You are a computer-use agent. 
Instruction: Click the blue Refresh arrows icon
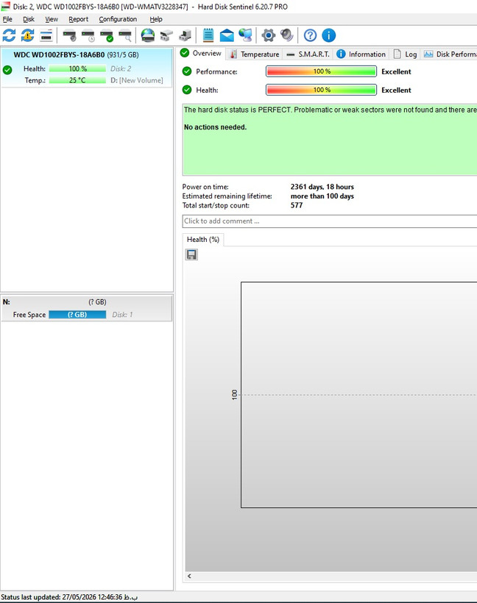pos(10,35)
